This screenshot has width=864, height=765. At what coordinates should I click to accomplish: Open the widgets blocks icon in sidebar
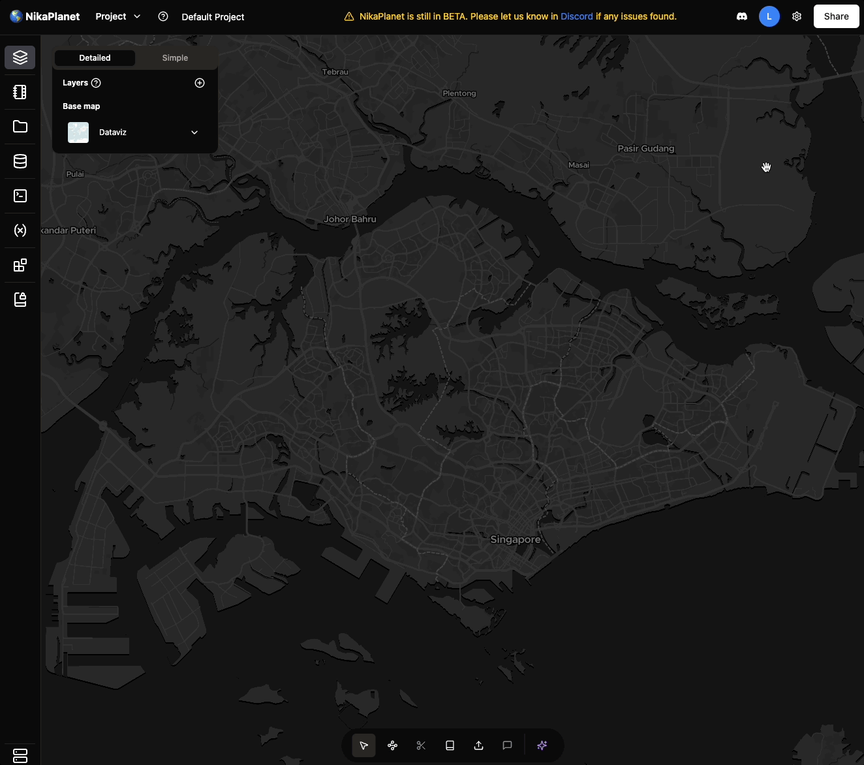[20, 265]
